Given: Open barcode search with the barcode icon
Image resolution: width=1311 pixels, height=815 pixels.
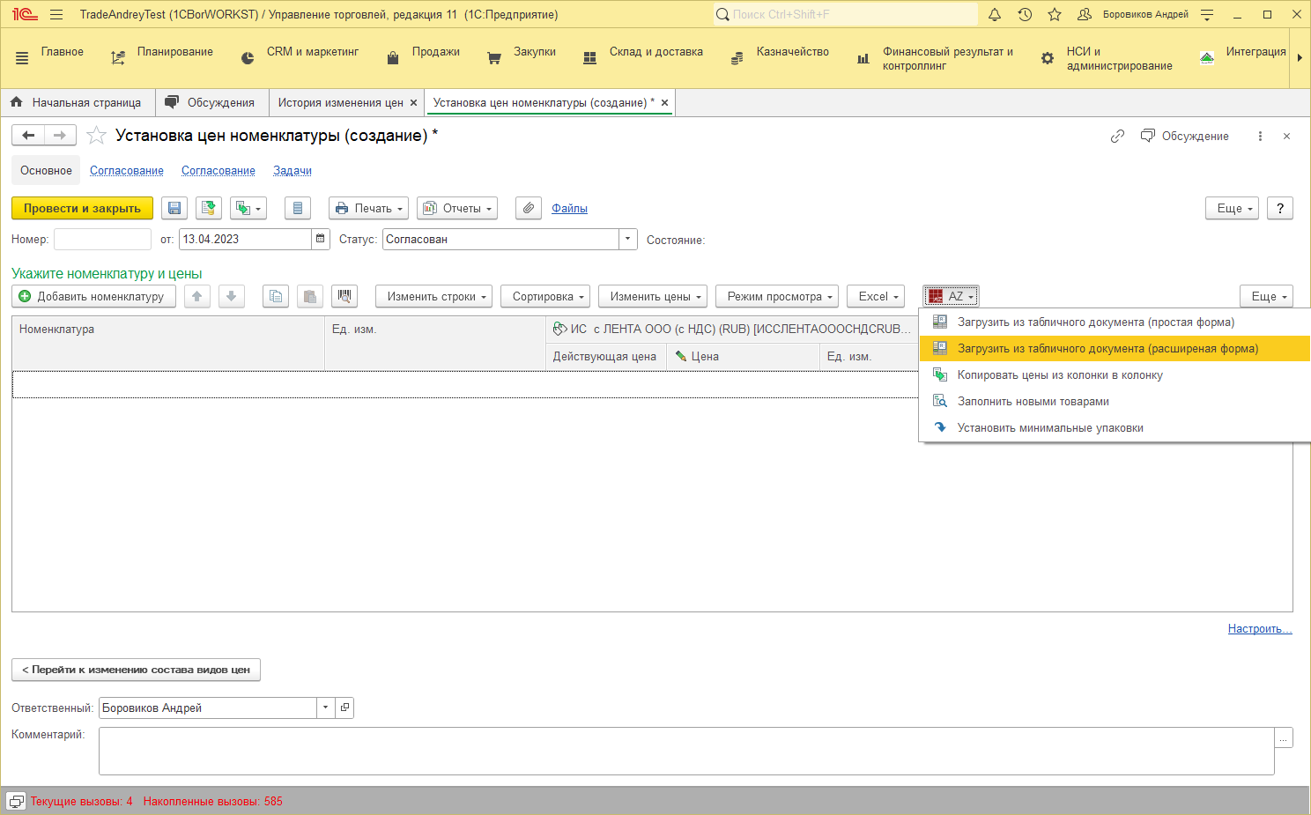Looking at the screenshot, I should tap(344, 297).
